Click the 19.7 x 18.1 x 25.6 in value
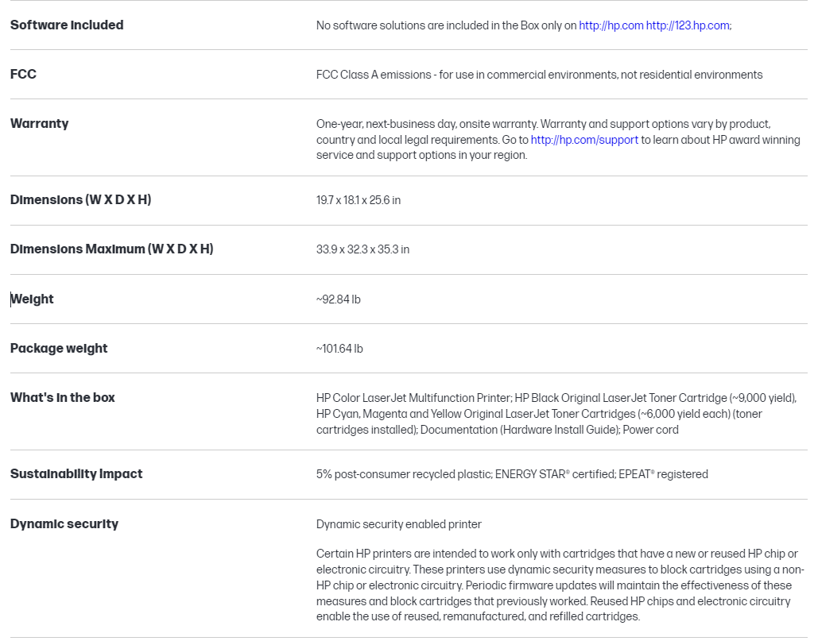Viewport: 818px width, 641px height. click(359, 200)
